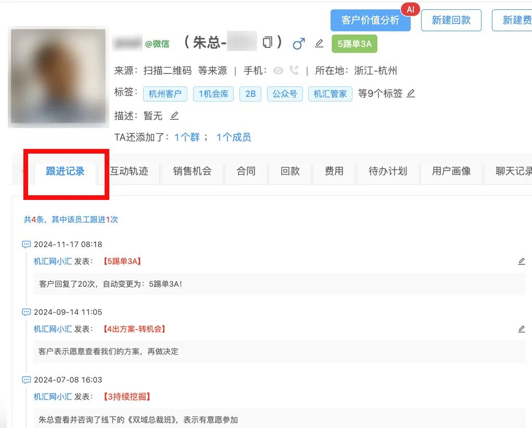
Task: Click the comment icon for 2024-07-08 record
Action: tap(26, 380)
